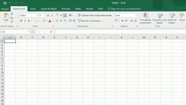
Task: Click the Redo arrow icon
Action: point(16,3)
